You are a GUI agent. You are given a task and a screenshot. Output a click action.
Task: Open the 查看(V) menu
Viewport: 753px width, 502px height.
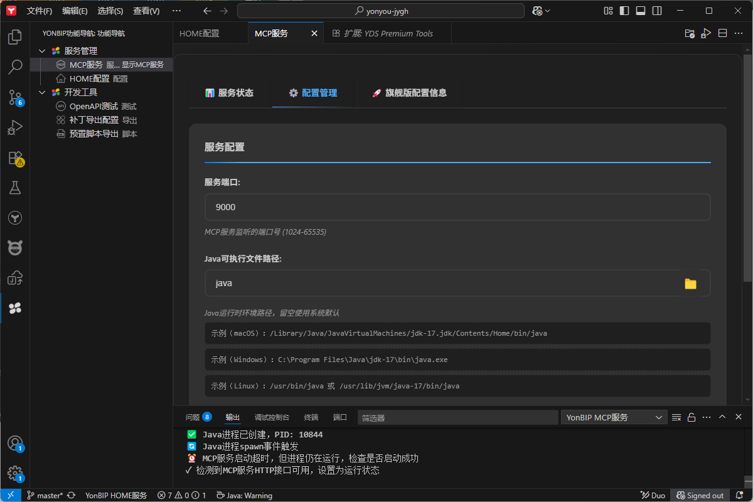[x=146, y=11]
